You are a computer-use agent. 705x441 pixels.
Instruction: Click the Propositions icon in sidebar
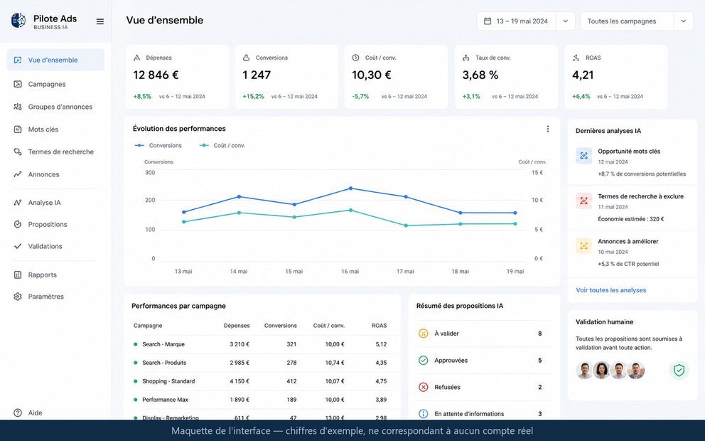pos(18,224)
